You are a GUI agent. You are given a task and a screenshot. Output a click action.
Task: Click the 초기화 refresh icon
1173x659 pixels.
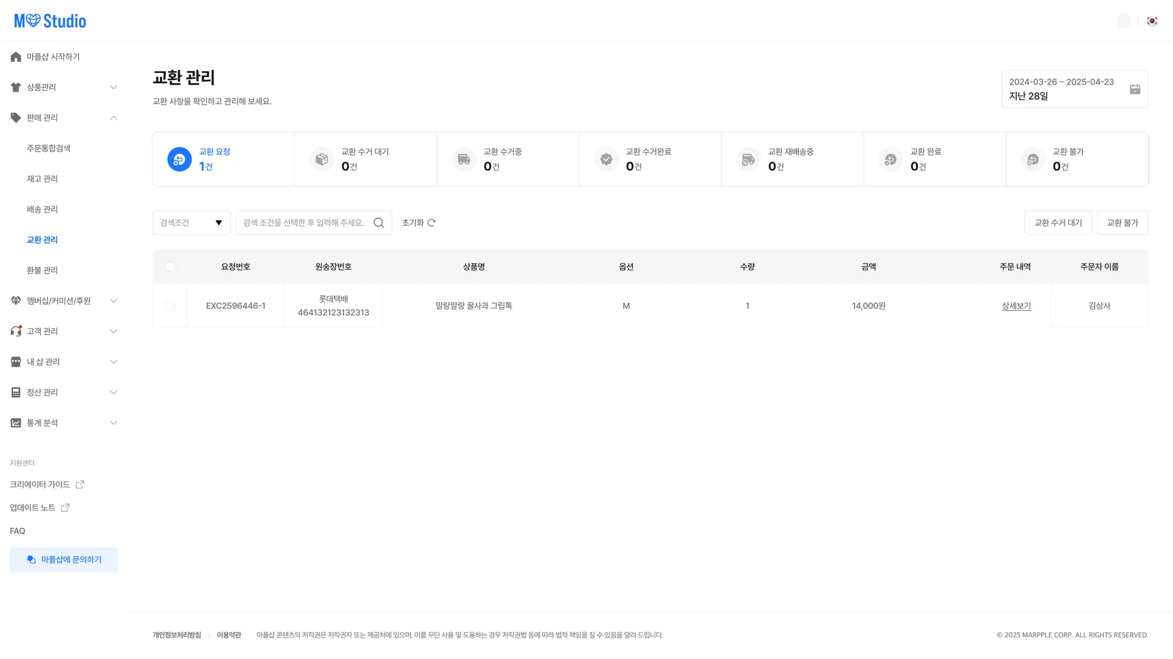(432, 223)
